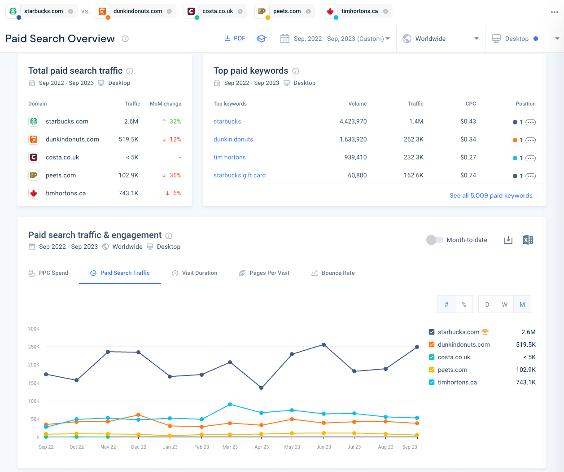Viewport: 564px width, 472px height.
Task: Click info icon next to Top paid keywords
Action: click(296, 71)
